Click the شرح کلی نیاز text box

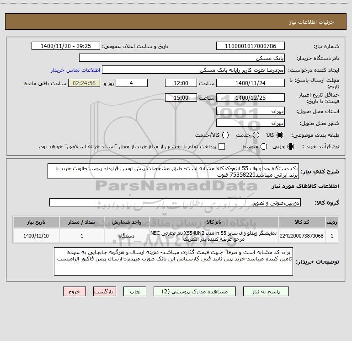click(173, 171)
